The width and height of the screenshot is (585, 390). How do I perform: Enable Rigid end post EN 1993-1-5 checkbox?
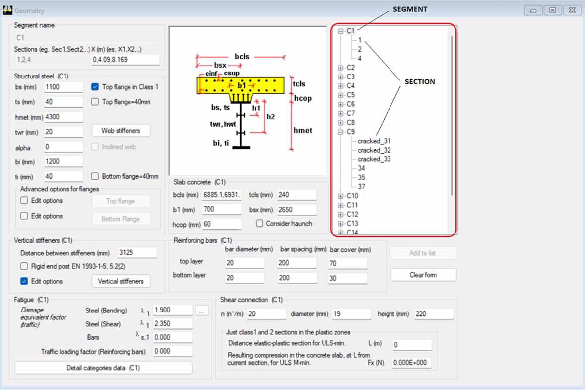pos(24,266)
